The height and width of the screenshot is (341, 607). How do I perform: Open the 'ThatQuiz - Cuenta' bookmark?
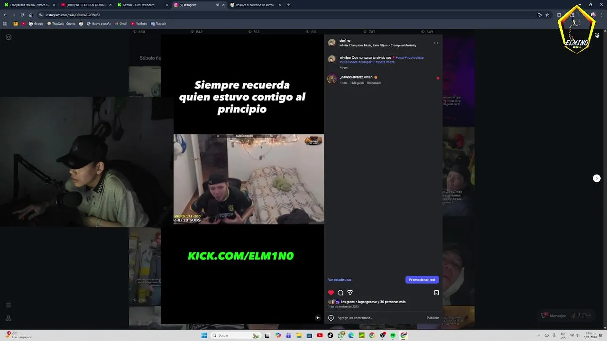click(x=61, y=23)
